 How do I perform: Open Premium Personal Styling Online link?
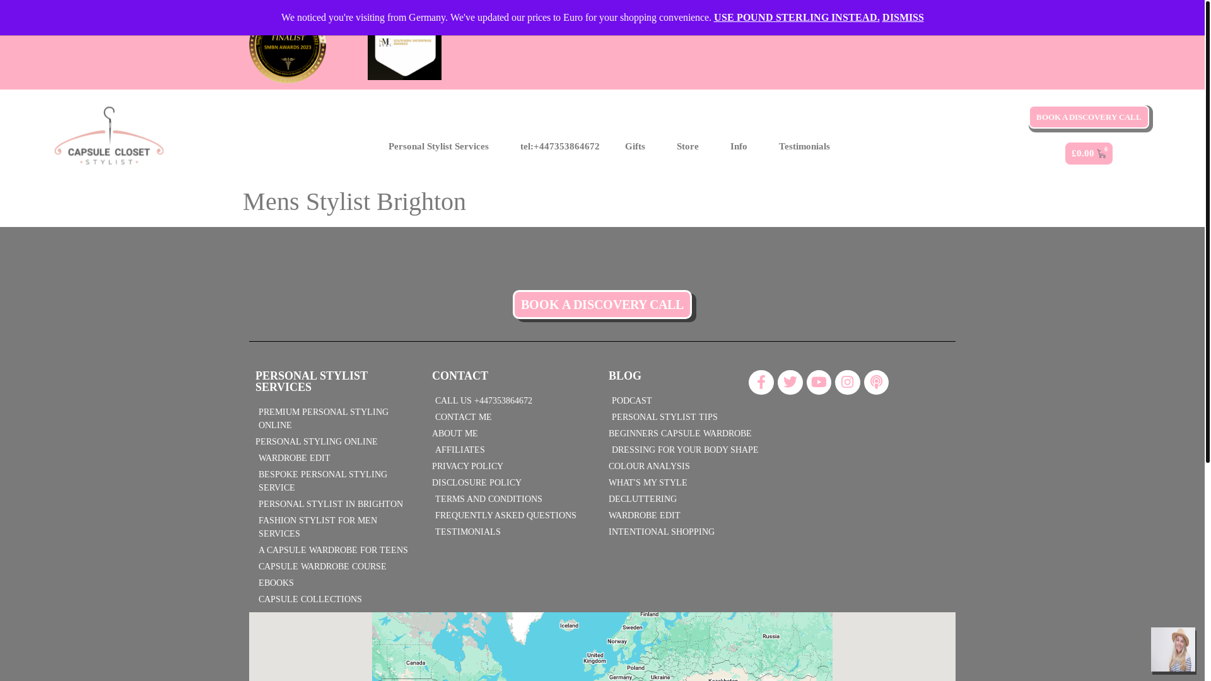[x=334, y=419]
